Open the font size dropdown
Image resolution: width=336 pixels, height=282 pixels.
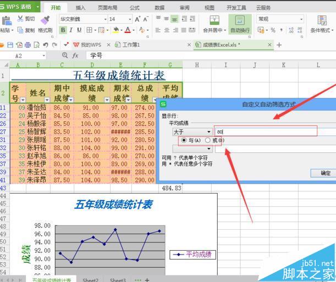(x=130, y=19)
